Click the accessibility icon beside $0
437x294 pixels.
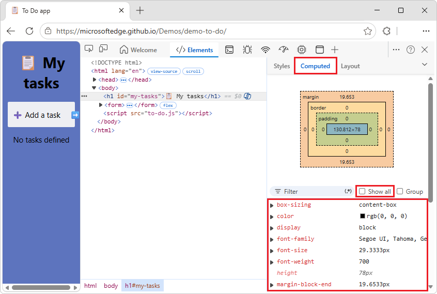tap(247, 96)
